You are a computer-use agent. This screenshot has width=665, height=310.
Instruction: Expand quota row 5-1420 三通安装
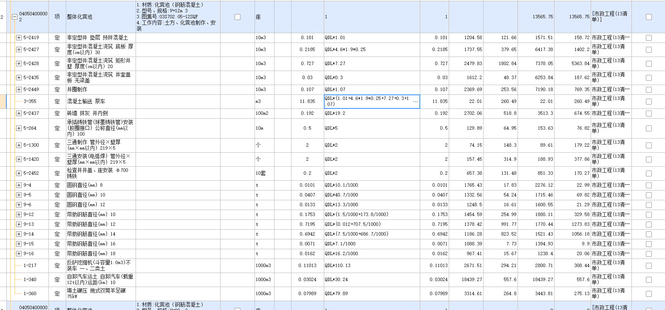pyautogui.click(x=19, y=159)
